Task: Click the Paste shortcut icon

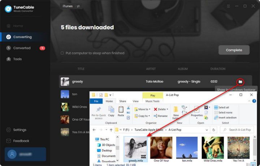Action: (x=128, y=118)
